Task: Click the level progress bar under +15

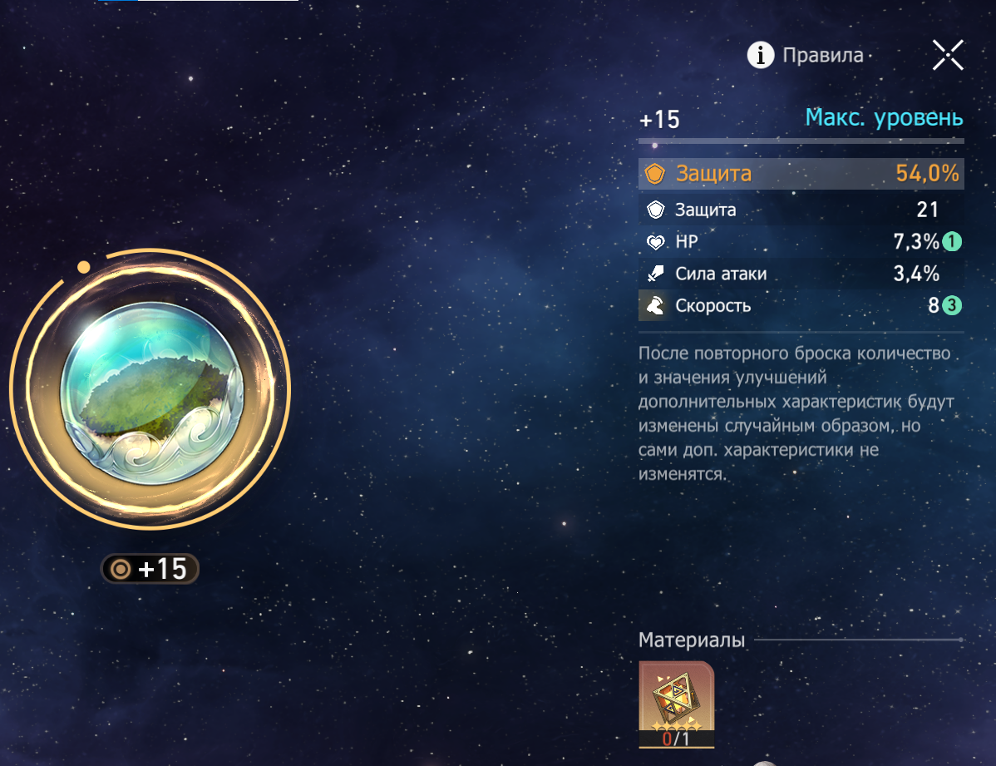Action: point(801,141)
